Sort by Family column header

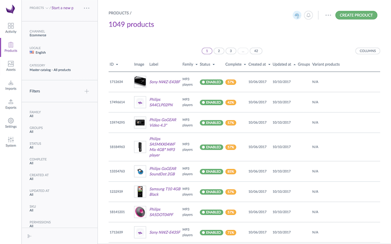pos(190,65)
